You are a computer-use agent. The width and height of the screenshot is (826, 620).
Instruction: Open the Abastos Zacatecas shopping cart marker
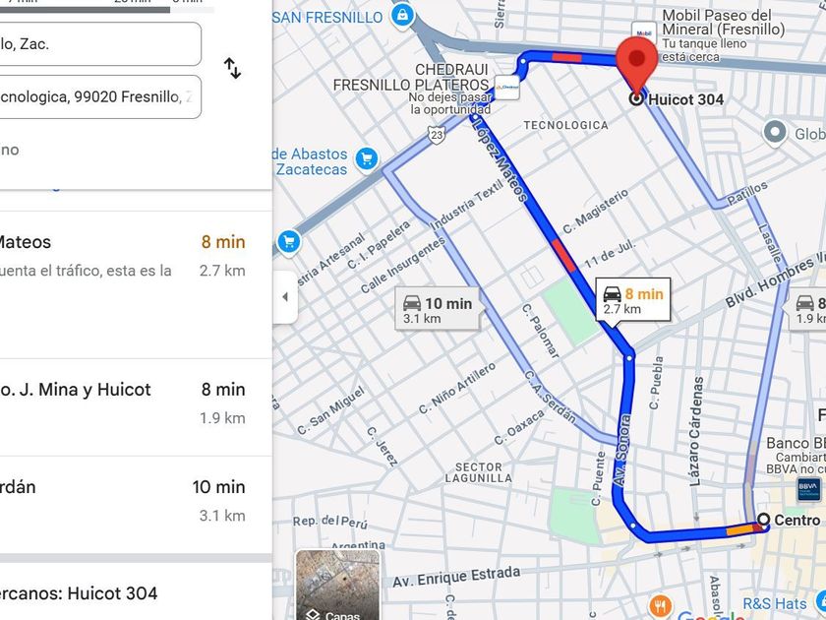pos(367,158)
